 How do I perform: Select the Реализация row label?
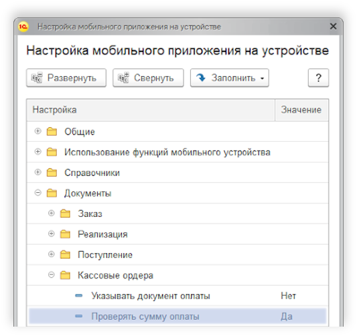tap(102, 234)
